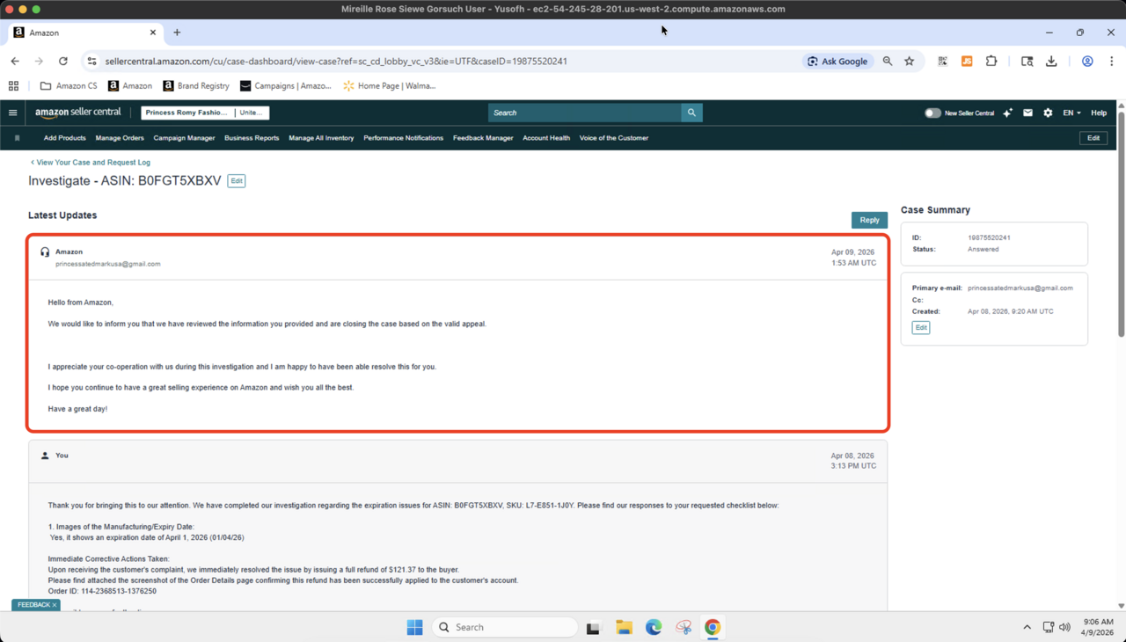Open the Princess Romy Fashion account switcher

coord(205,113)
